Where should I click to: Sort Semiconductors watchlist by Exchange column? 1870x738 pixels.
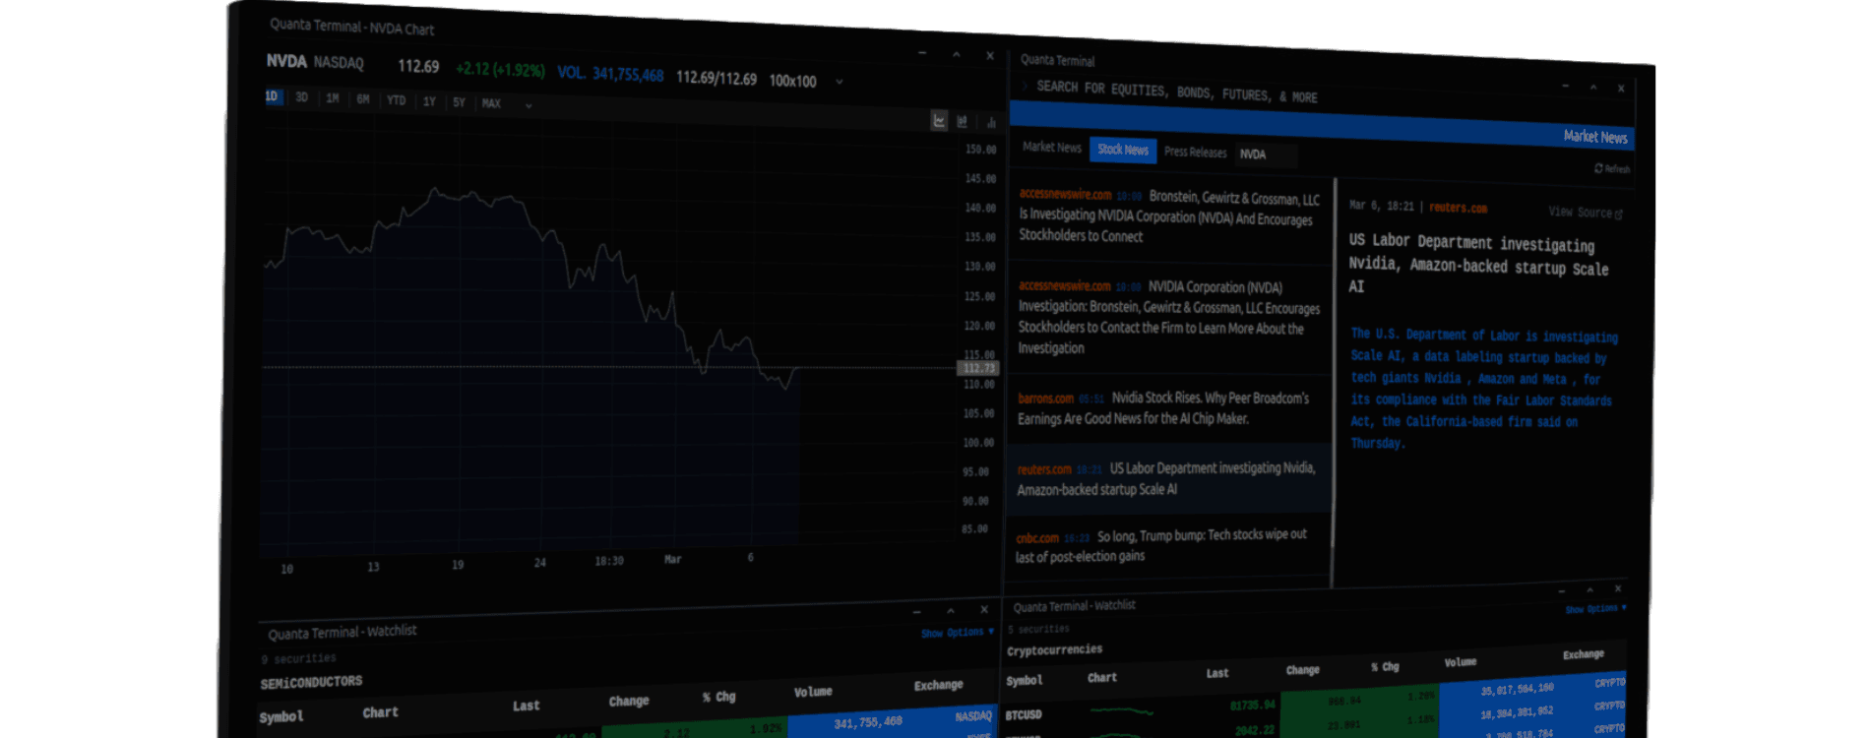coord(938,685)
